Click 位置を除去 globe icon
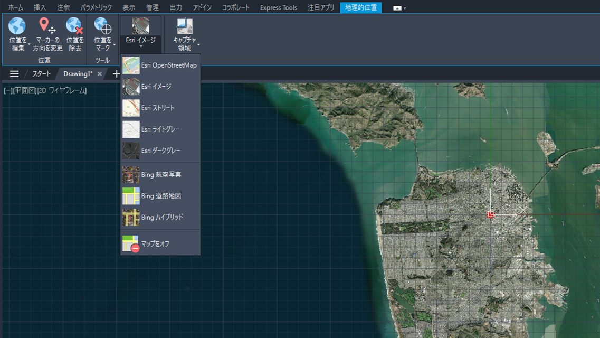 coord(74,26)
